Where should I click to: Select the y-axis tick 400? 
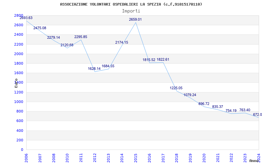click(20, 131)
